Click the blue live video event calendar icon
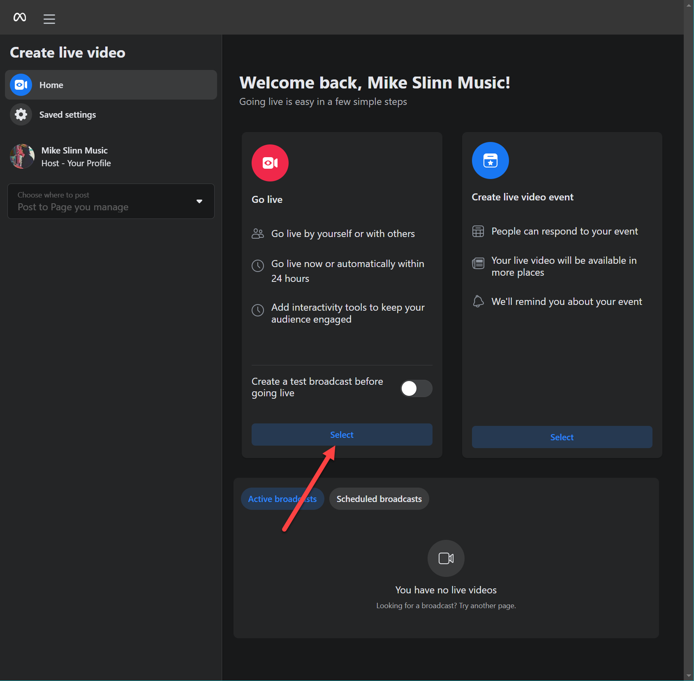The height and width of the screenshot is (681, 694). [490, 160]
